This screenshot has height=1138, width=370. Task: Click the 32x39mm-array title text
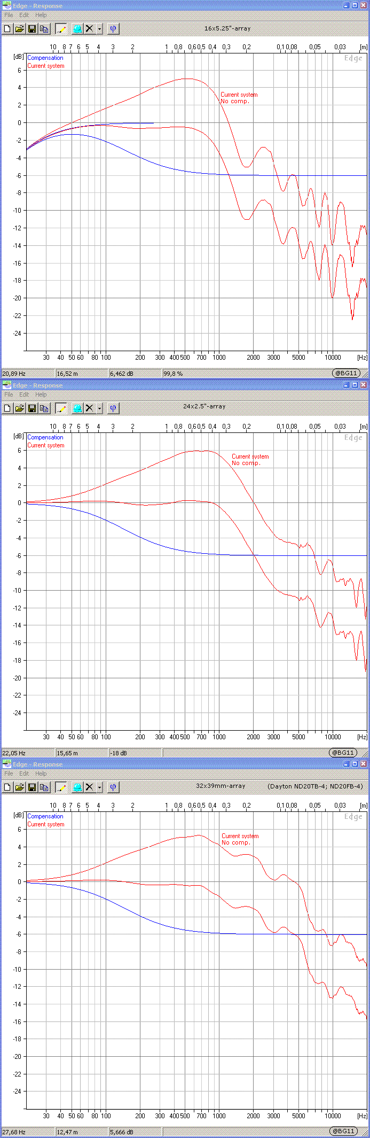tap(221, 786)
